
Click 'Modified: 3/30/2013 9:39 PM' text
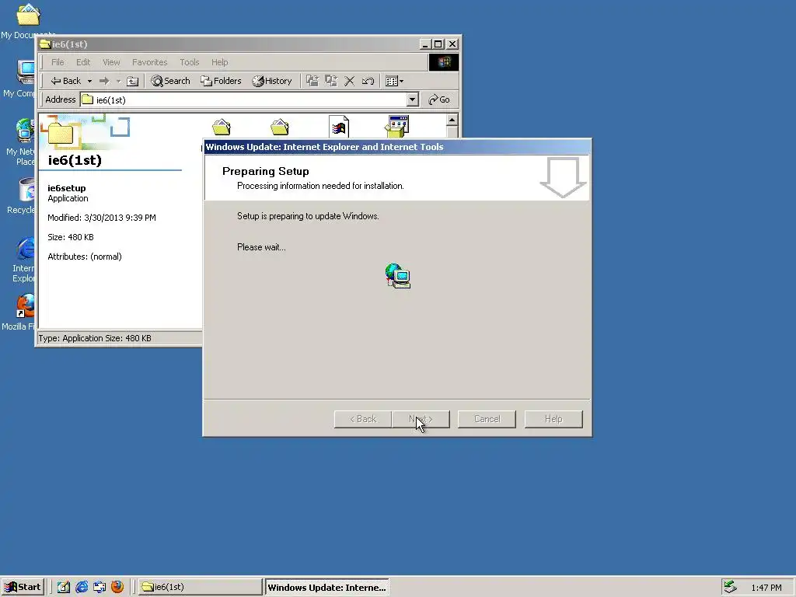(x=102, y=218)
